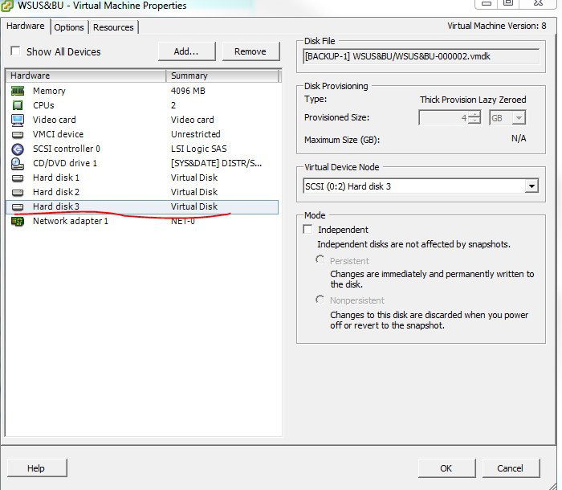Image resolution: width=562 pixels, height=490 pixels.
Task: Click the Video card monitor icon
Action: [18, 120]
